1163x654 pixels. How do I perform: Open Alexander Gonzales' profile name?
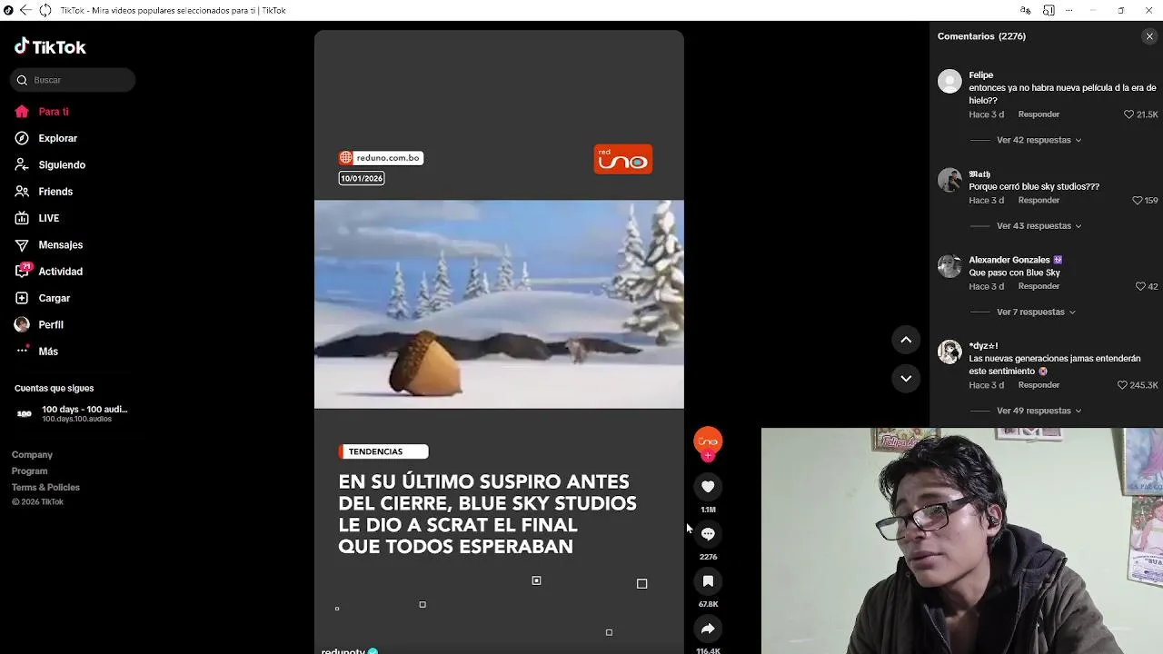(1009, 260)
